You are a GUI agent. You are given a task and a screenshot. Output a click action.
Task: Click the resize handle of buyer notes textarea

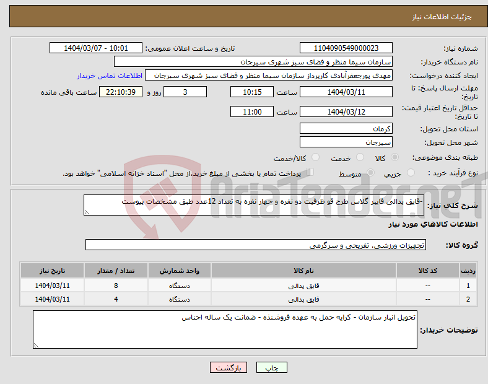[36, 346]
